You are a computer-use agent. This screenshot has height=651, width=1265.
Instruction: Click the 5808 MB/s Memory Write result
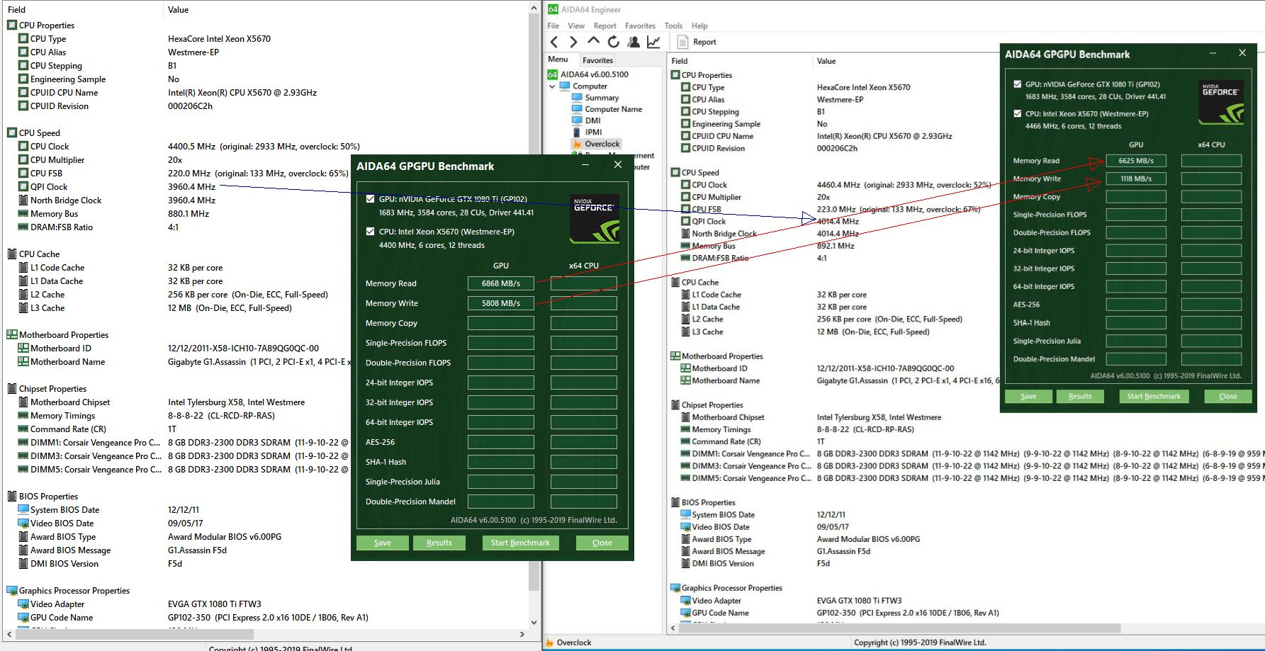[501, 303]
